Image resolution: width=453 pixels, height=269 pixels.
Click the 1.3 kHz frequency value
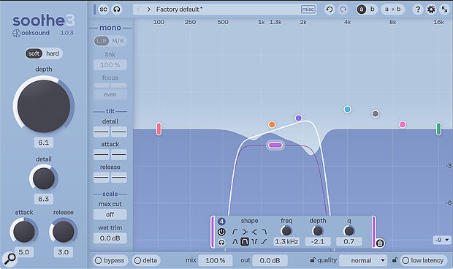[x=286, y=241]
